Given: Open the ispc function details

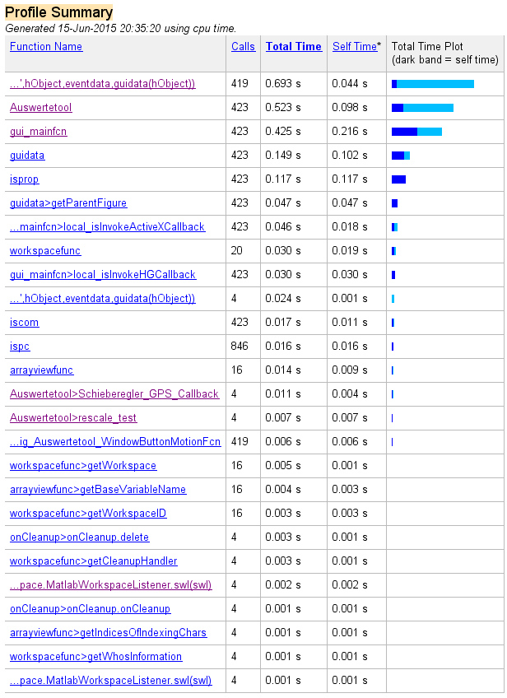Looking at the screenshot, I should pos(20,347).
